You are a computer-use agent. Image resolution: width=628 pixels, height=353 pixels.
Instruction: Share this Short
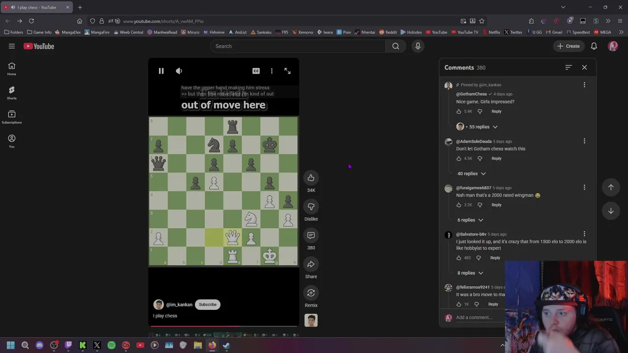[311, 264]
